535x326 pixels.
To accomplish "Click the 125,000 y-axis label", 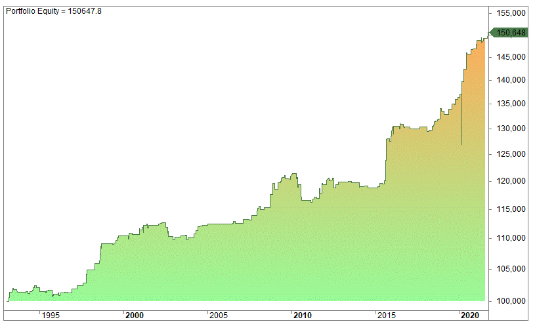I will (x=511, y=154).
